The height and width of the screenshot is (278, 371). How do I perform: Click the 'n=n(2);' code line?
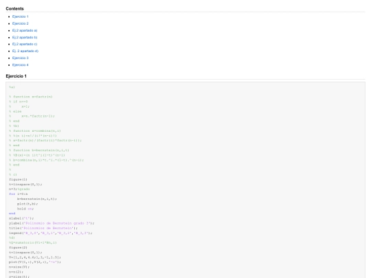click(16, 272)
